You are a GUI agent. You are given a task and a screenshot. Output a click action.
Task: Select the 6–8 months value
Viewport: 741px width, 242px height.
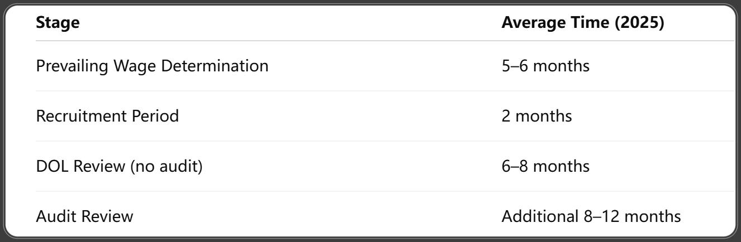[546, 166]
